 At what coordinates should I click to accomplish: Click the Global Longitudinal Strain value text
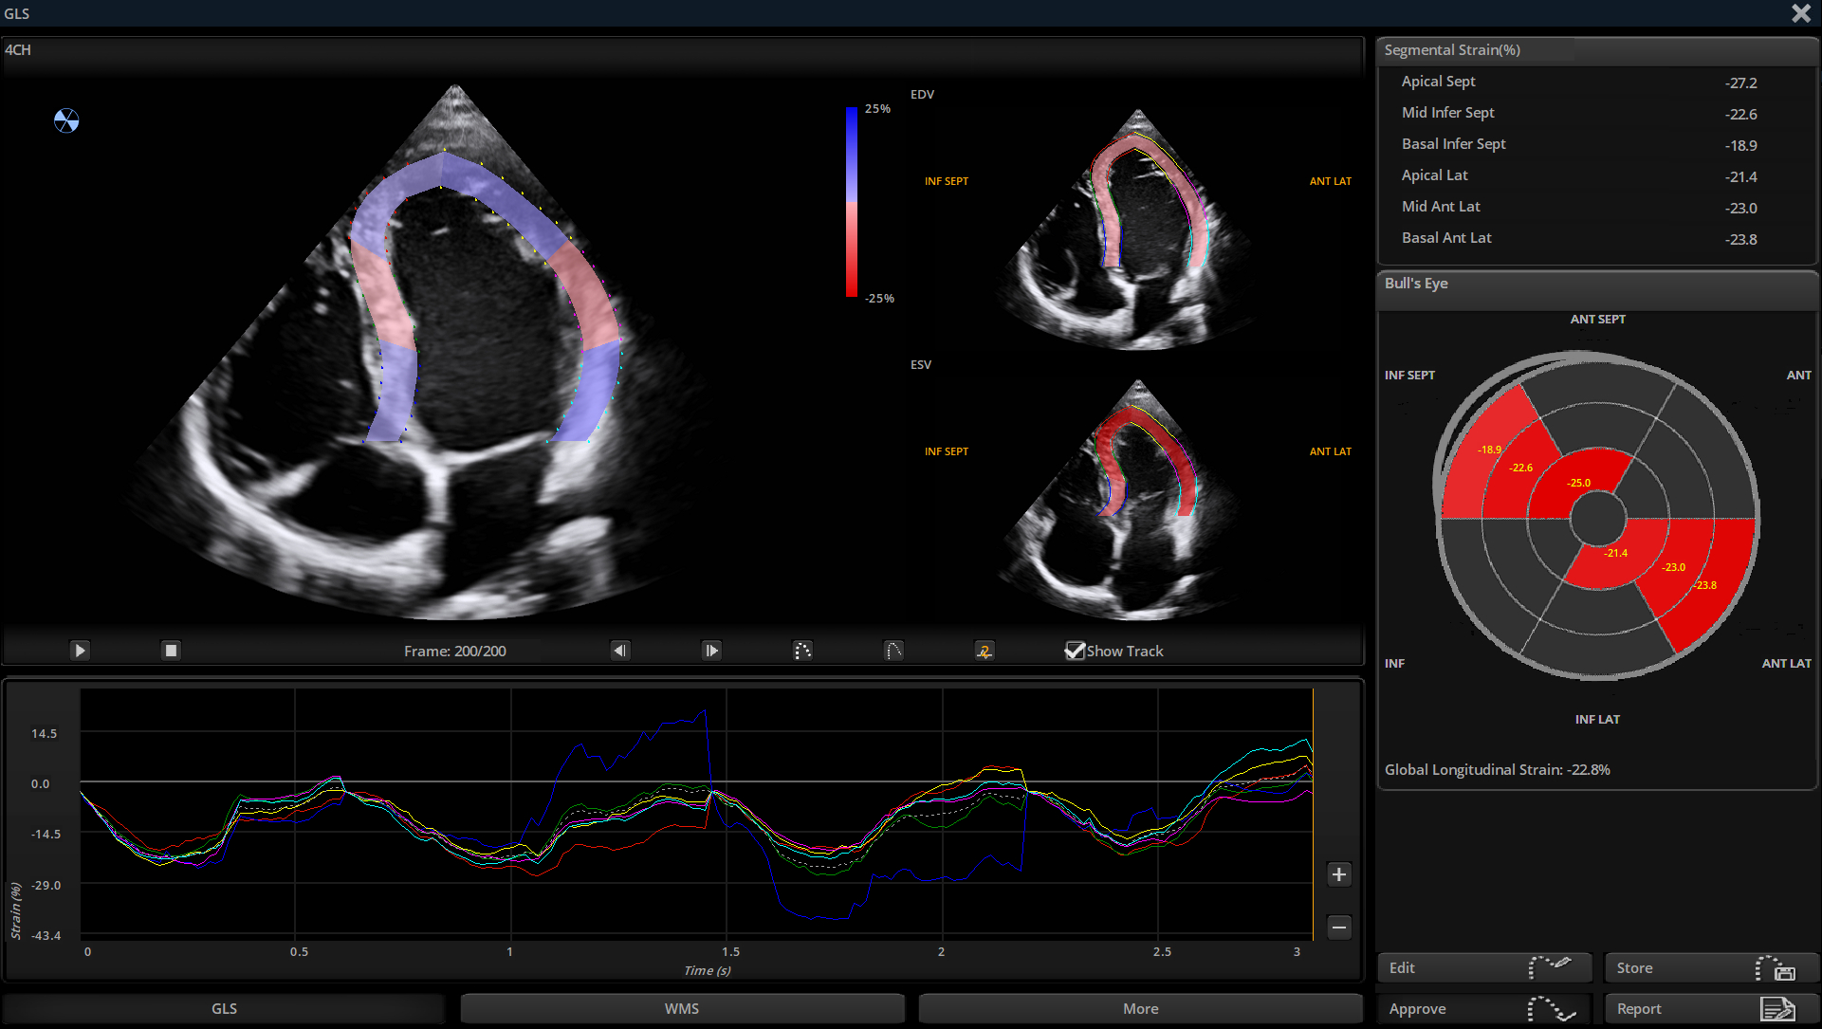pos(1497,769)
